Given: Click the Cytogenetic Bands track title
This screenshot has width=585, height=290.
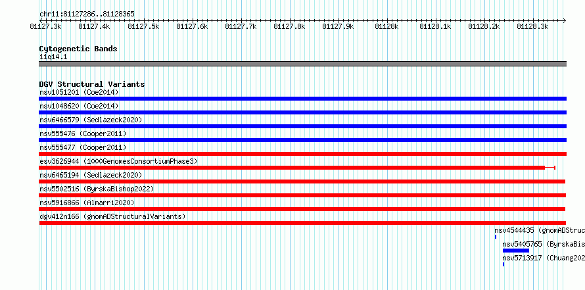Looking at the screenshot, I should [x=78, y=49].
